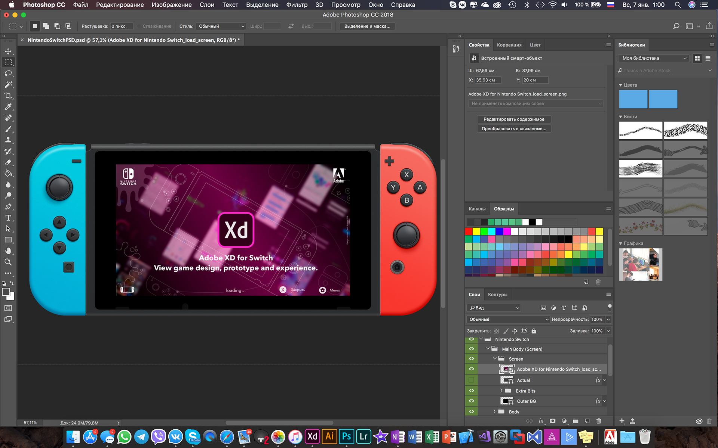This screenshot has height=448, width=718.
Task: Select the Paint Bucket tool
Action: pyautogui.click(x=8, y=174)
